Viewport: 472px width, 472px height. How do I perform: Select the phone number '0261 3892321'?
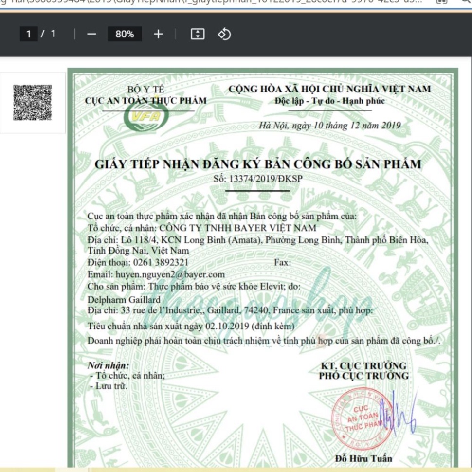161,262
